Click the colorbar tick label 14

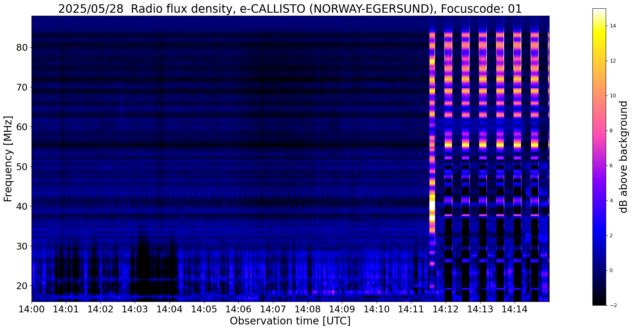pyautogui.click(x=612, y=26)
